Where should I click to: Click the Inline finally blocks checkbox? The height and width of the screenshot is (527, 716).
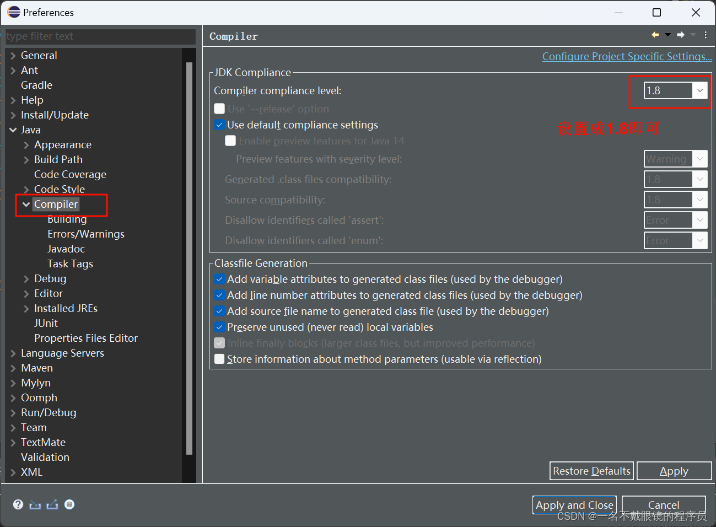click(x=219, y=343)
